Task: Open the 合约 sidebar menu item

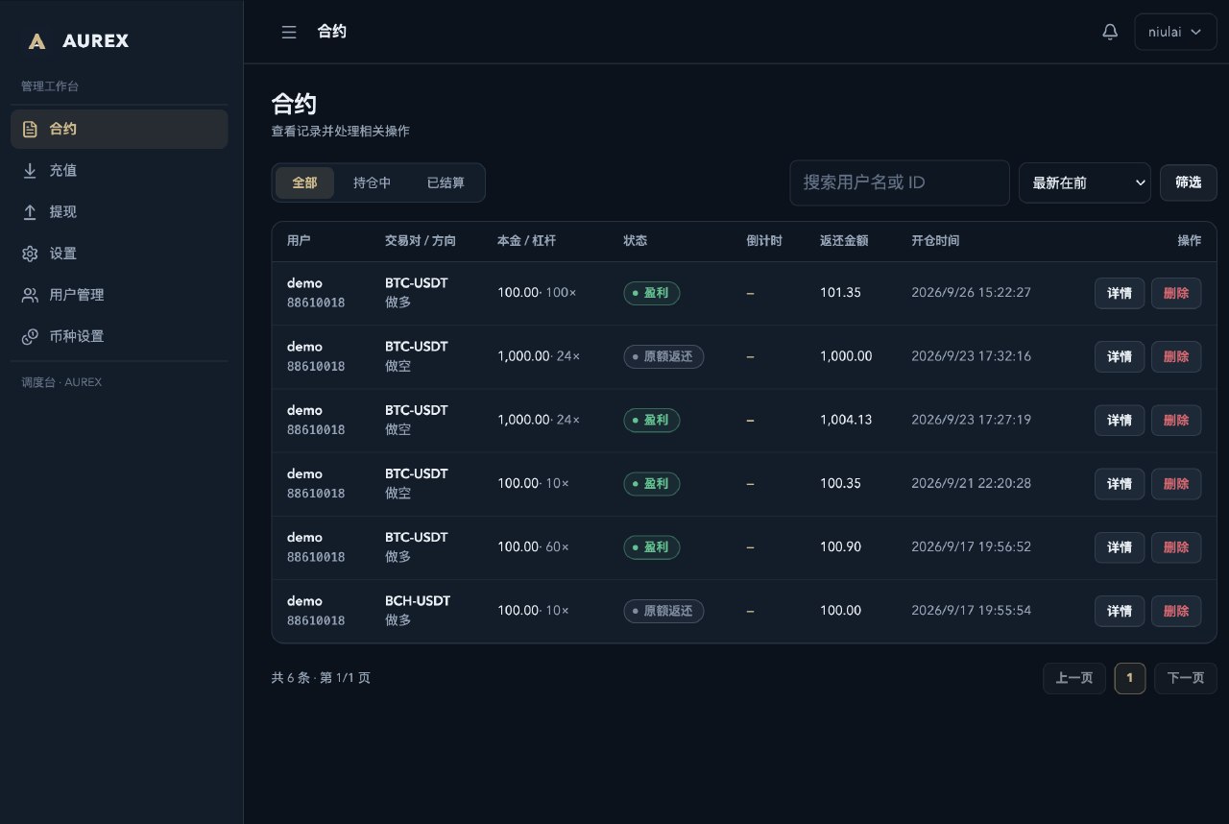Action: coord(119,129)
